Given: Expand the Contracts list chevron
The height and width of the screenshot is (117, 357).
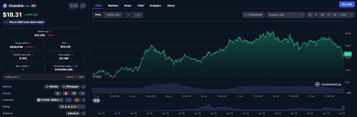Looking at the screenshot, I should pyautogui.click(x=84, y=100).
